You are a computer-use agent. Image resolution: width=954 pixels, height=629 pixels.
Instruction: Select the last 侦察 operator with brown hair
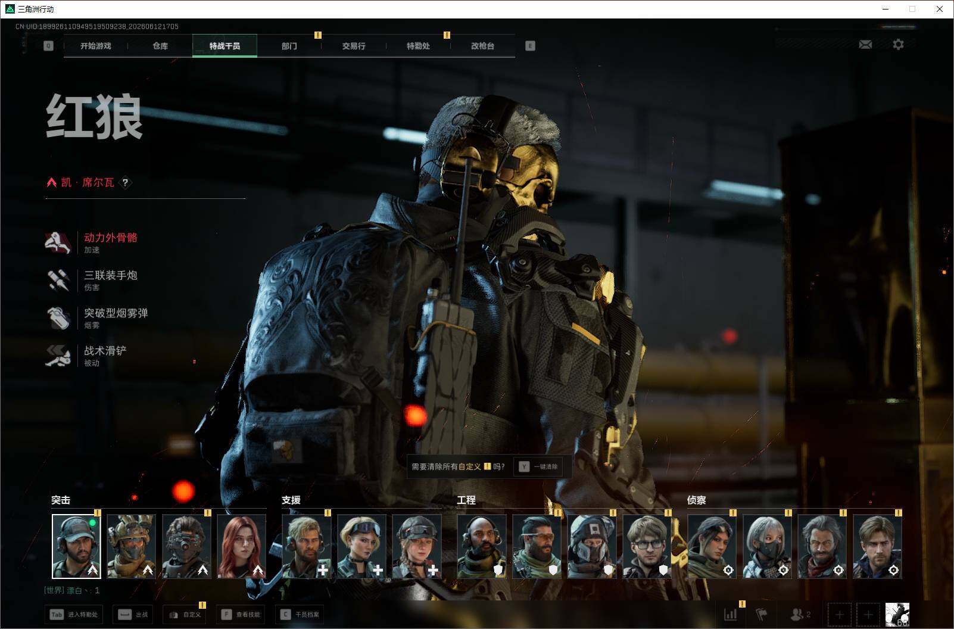tap(878, 546)
